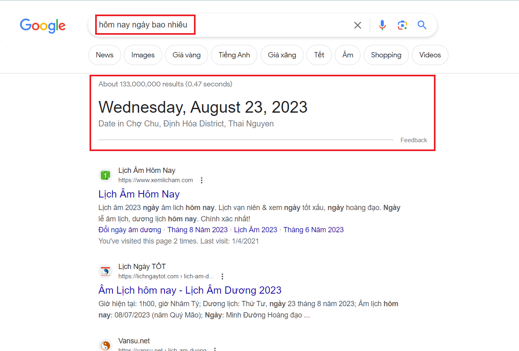Click the magnifying glass search button

point(422,25)
